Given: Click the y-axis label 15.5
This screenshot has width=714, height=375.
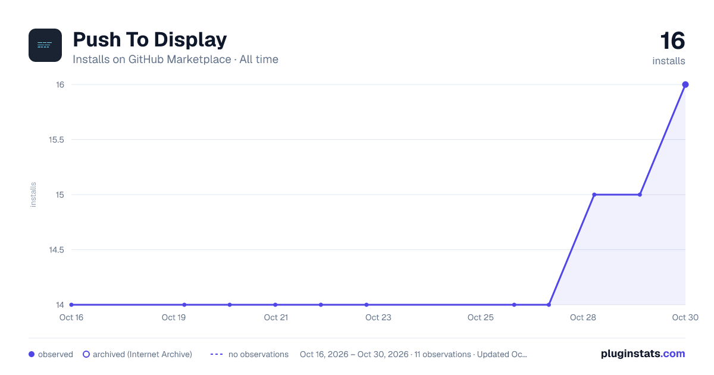Looking at the screenshot, I should pos(57,140).
